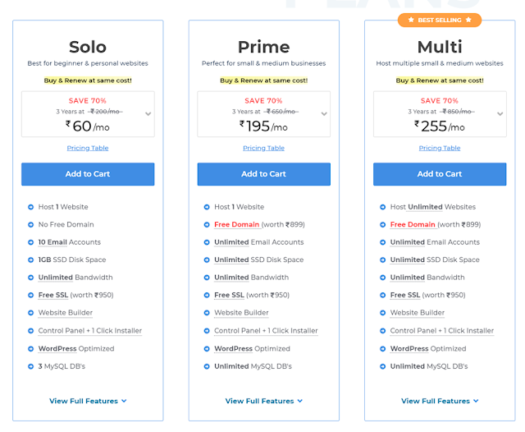Click bullet icon next to Multi's WordPress Optimized
Viewport: 525px width, 432px height.
[382, 348]
